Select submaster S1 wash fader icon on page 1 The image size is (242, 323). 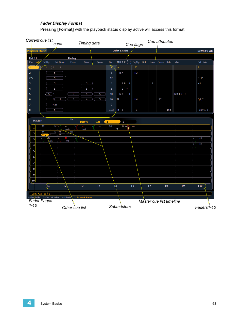point(60,127)
